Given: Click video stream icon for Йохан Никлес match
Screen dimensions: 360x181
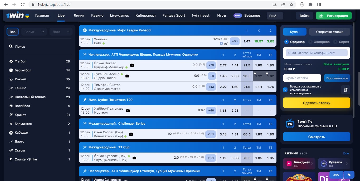Looking at the screenshot, I should coord(132,65).
